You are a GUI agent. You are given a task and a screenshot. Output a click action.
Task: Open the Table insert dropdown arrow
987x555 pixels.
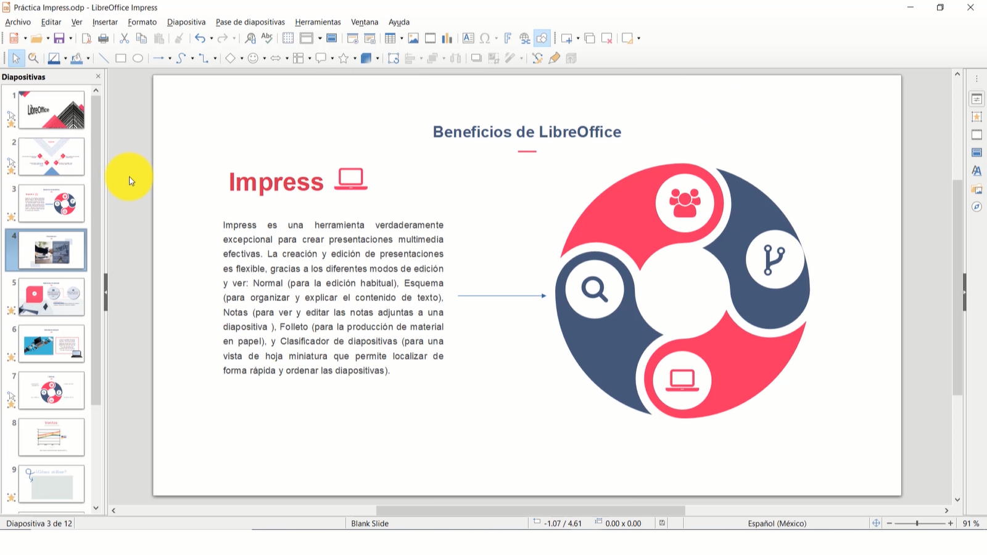coord(402,38)
